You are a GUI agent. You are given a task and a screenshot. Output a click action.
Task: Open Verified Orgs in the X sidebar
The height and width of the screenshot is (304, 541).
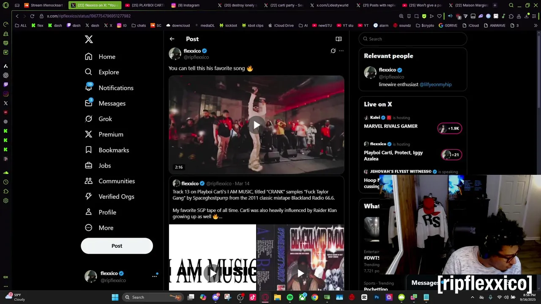tap(109, 197)
